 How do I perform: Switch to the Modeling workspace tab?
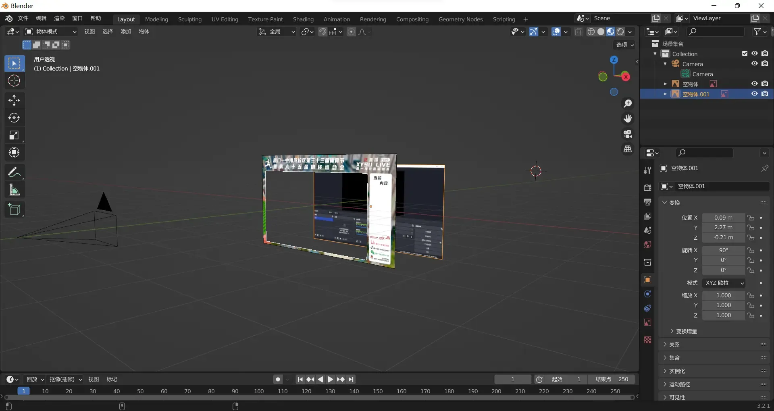[x=156, y=19]
